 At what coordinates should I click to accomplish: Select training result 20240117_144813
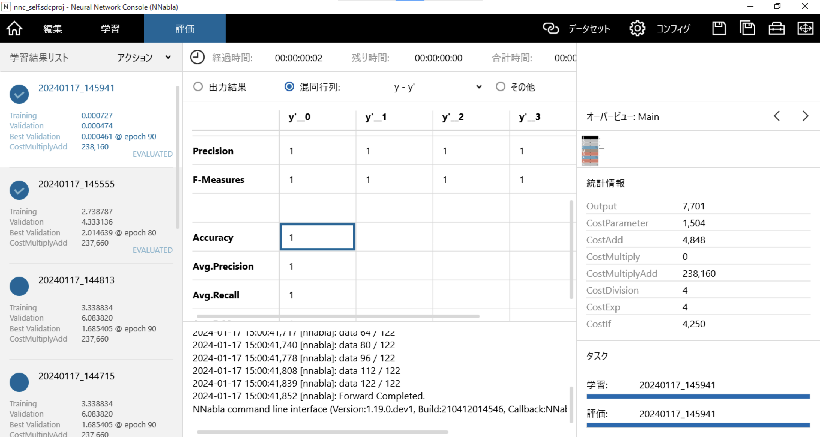click(x=77, y=280)
